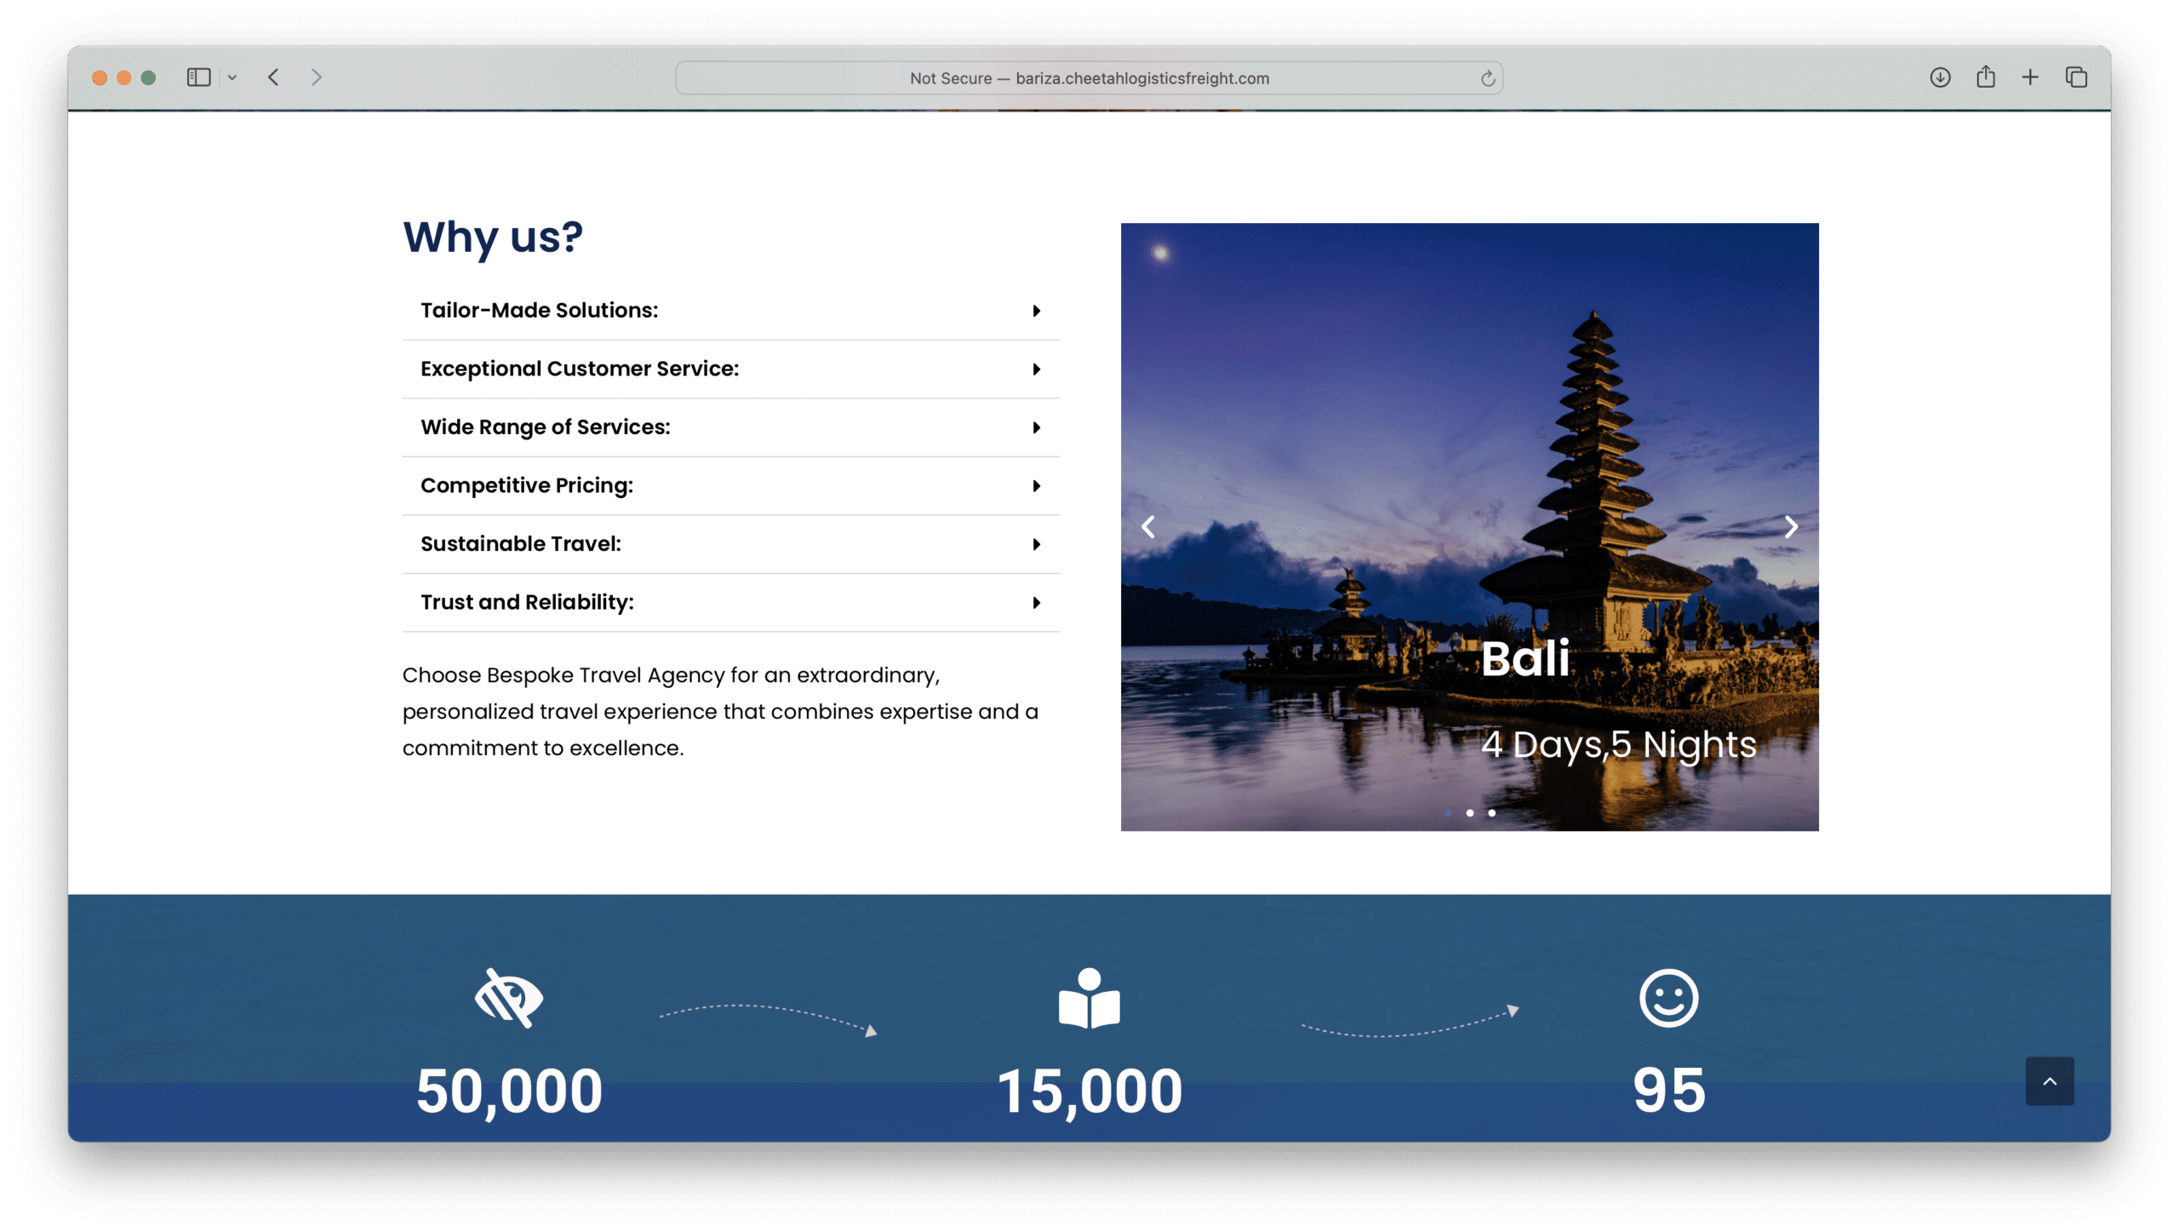Click the scroll-to-top arrow button
Image resolution: width=2179 pixels, height=1232 pixels.
point(2049,1080)
